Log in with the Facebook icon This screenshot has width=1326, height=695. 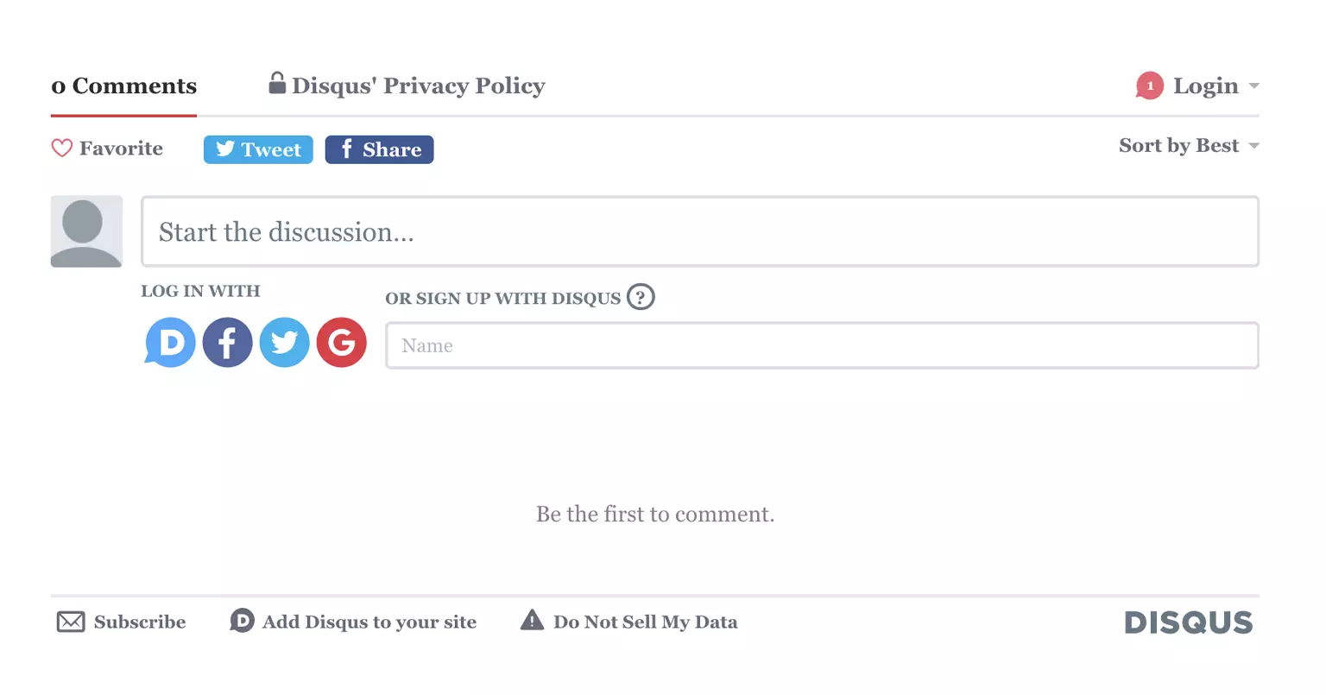227,343
